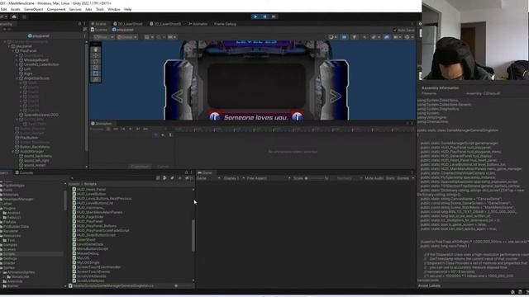The width and height of the screenshot is (529, 297).
Task: Open the GameObject menu
Action: coord(33,9)
